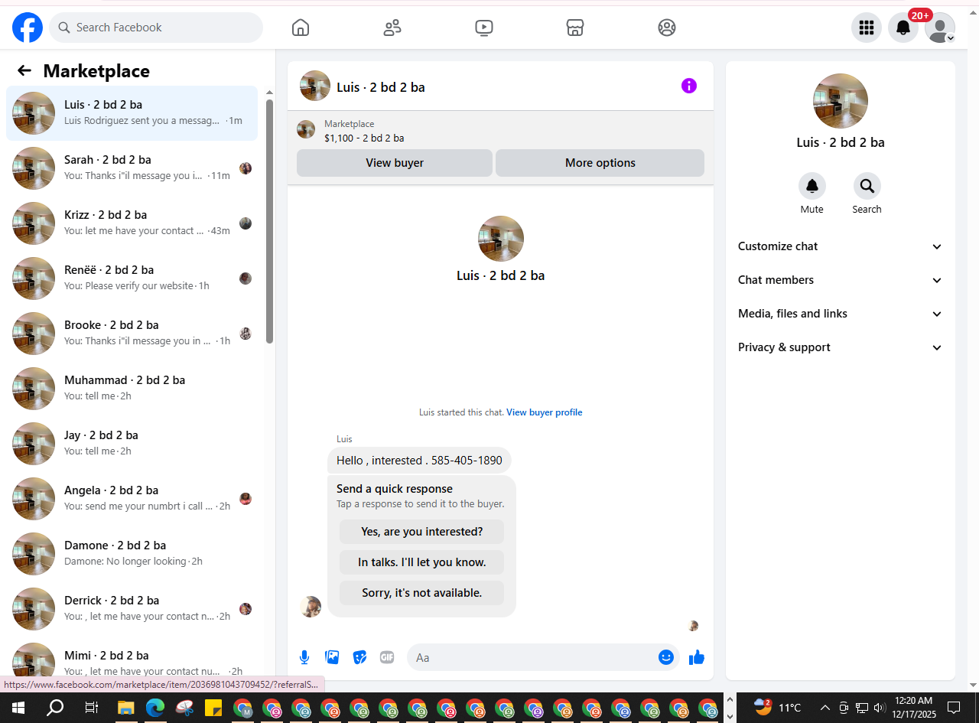The height and width of the screenshot is (723, 979).
Task: Open Windows taskbar search
Action: click(x=55, y=708)
